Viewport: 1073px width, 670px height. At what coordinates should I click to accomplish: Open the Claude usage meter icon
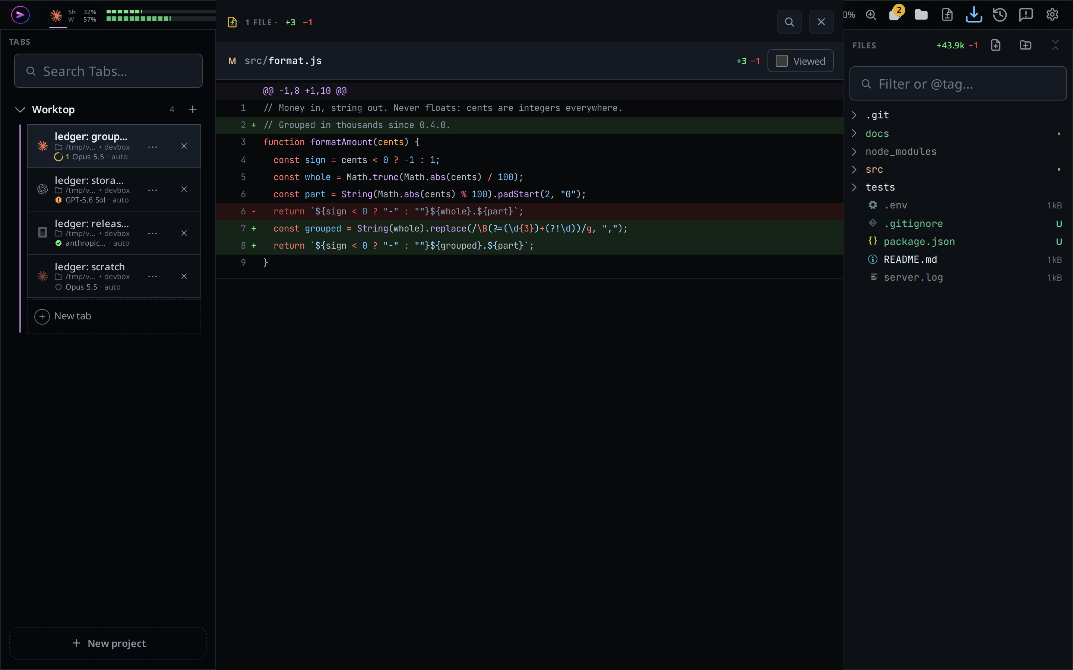click(x=56, y=16)
